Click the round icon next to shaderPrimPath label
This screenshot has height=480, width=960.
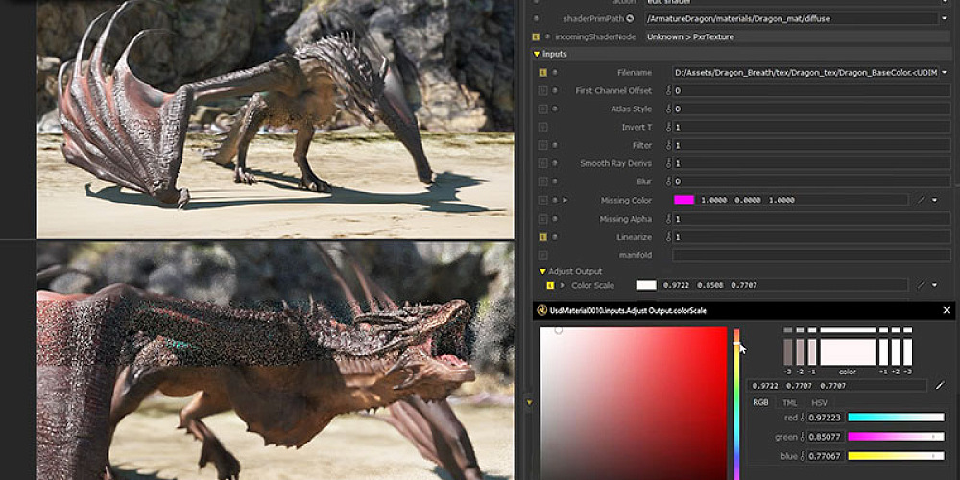pos(631,18)
